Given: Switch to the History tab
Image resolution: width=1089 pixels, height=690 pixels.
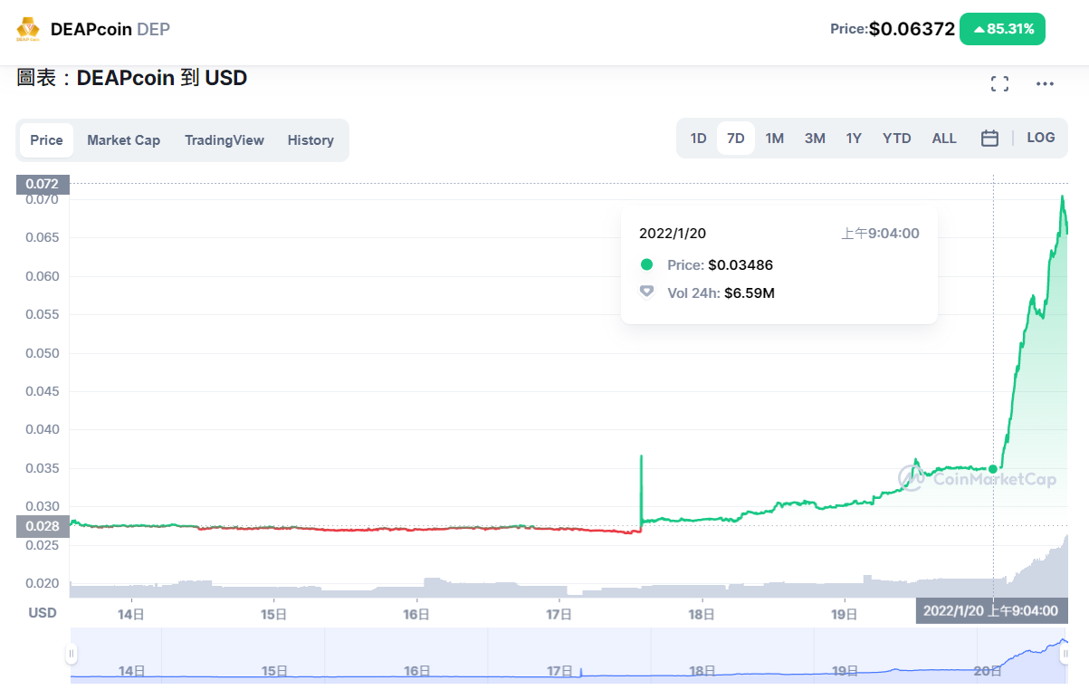Looking at the screenshot, I should [x=310, y=140].
